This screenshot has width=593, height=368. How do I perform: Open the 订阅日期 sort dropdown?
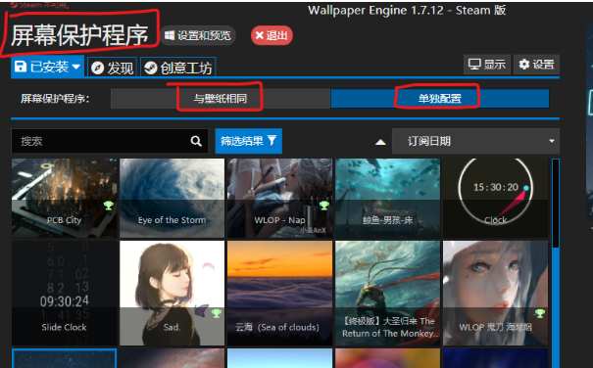475,141
